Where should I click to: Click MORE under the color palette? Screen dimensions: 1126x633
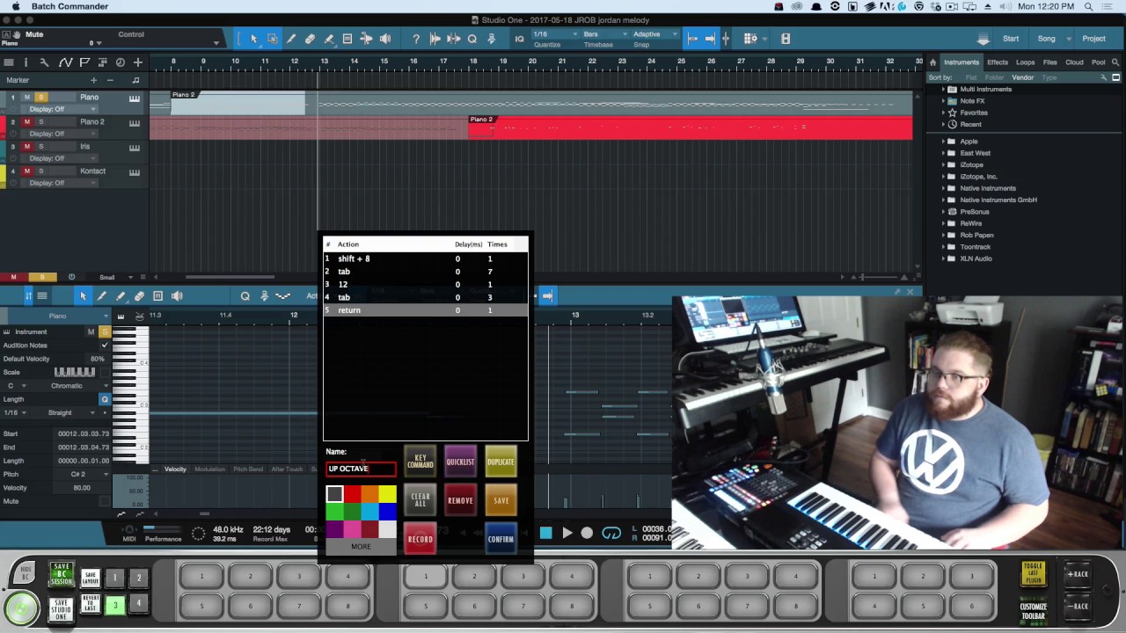click(361, 546)
